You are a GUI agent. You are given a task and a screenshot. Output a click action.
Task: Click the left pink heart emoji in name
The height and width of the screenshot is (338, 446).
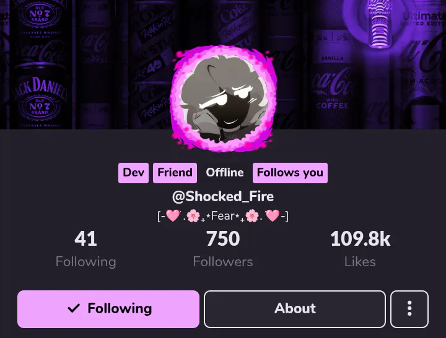[173, 215]
